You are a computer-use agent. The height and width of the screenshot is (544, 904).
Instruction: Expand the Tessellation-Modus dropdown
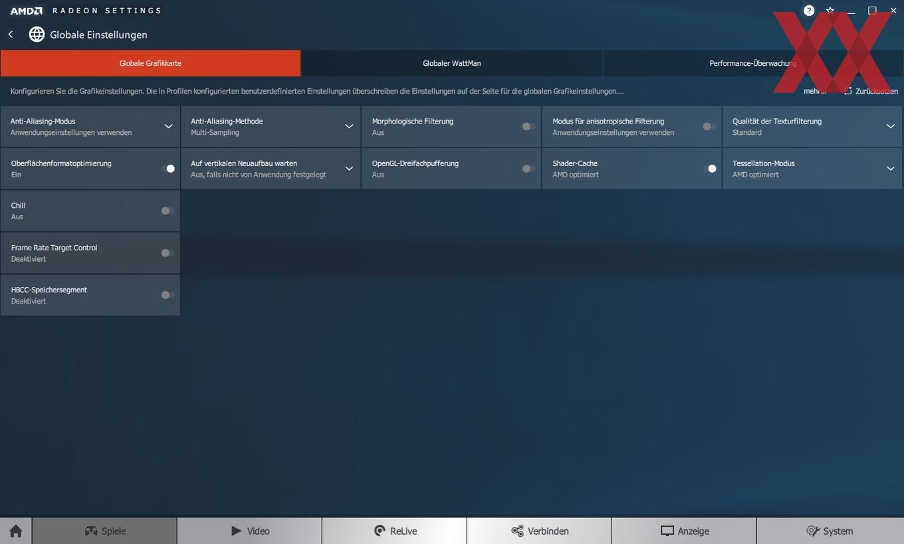tap(891, 169)
